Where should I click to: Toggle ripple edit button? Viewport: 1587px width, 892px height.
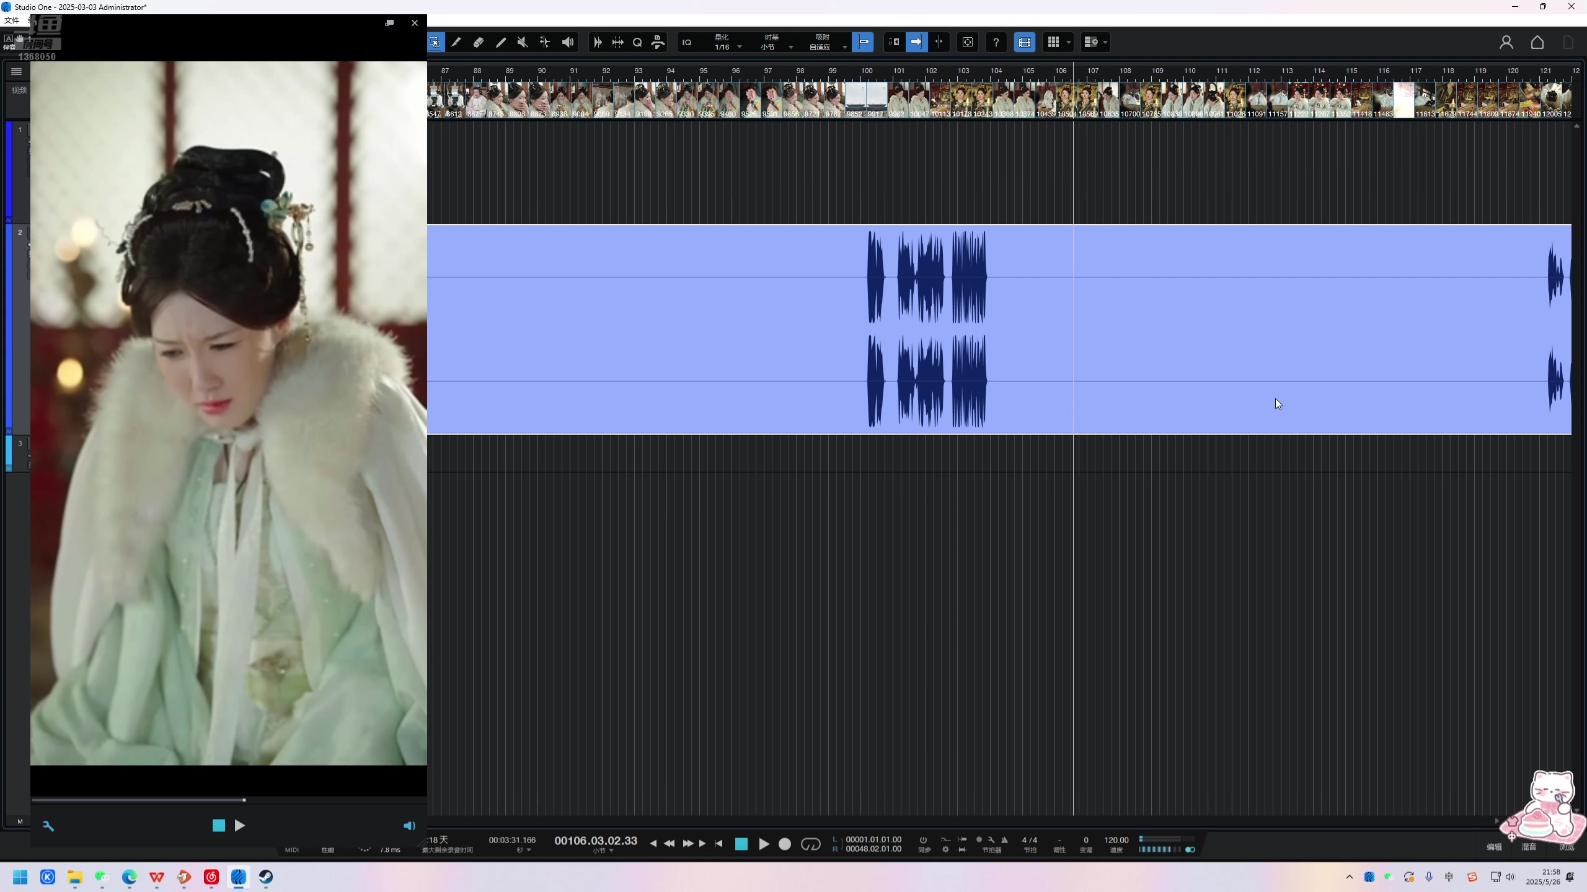894,42
